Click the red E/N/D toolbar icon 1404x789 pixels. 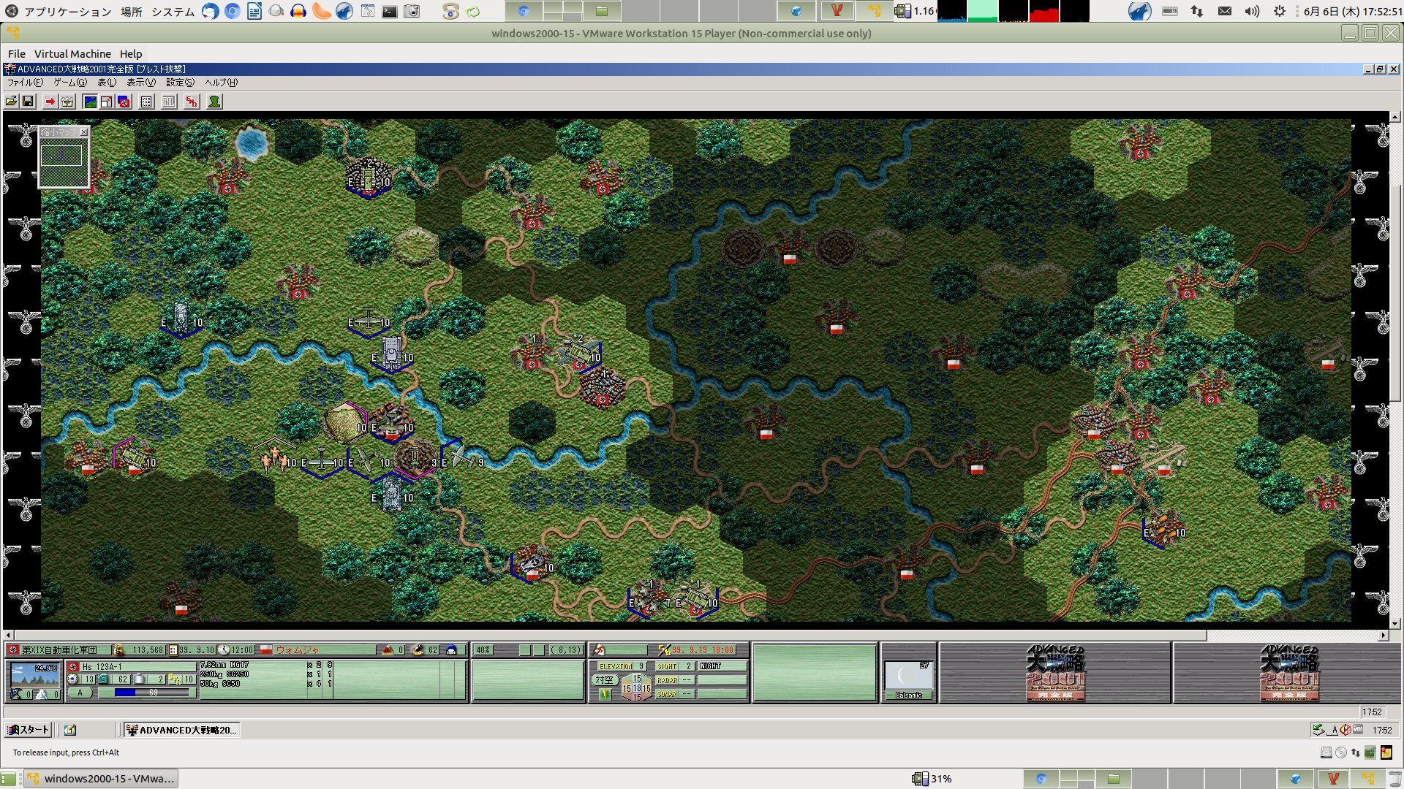(192, 102)
